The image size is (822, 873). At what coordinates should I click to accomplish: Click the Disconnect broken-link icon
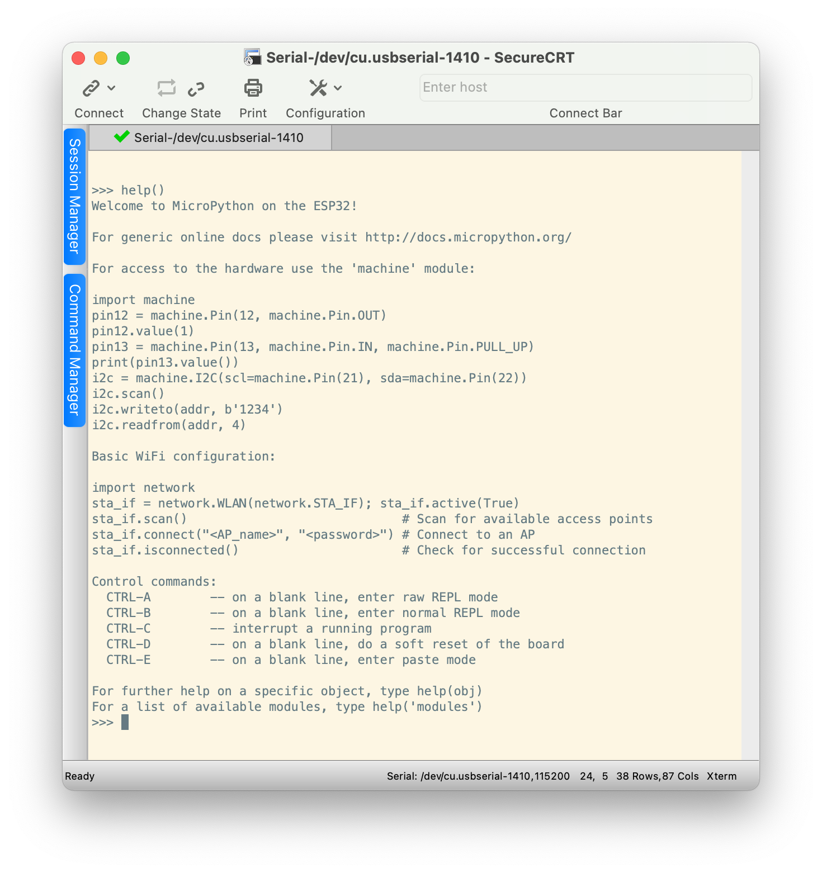[196, 88]
